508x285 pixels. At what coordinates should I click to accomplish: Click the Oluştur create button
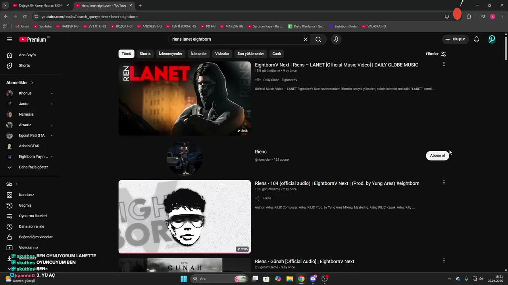tap(456, 39)
